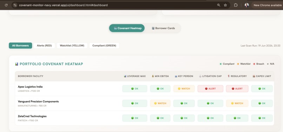
Task: Click the Borrower Facility column header
Action: coord(31,76)
